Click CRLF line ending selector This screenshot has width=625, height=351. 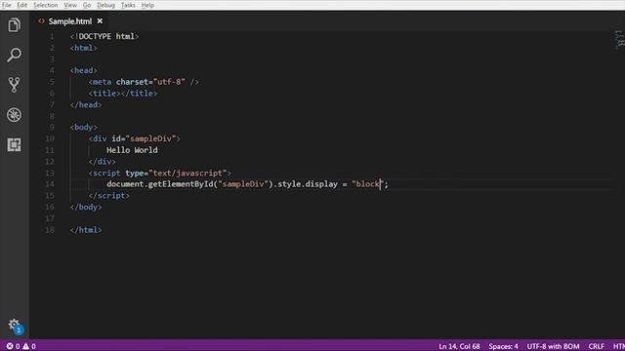pos(597,346)
